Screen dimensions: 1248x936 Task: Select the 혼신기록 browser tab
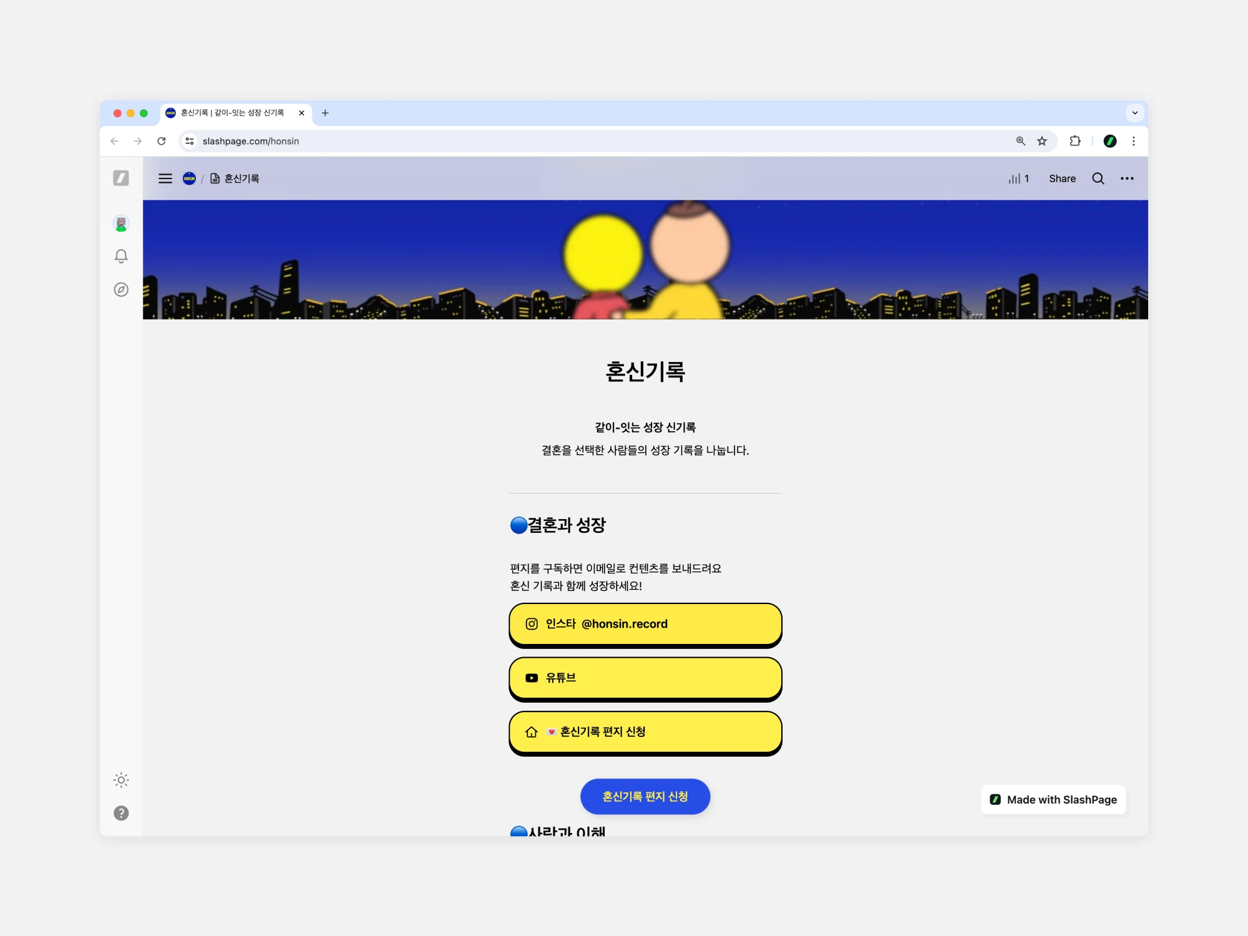(x=235, y=113)
